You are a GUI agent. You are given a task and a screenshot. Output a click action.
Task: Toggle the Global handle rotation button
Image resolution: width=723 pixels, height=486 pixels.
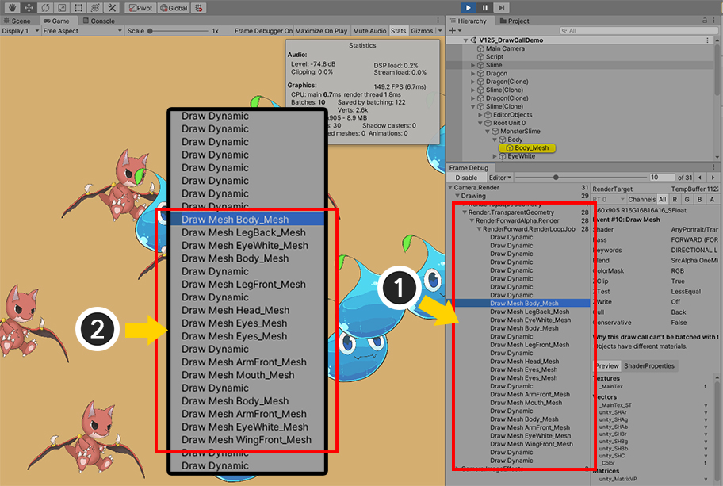(174, 7)
